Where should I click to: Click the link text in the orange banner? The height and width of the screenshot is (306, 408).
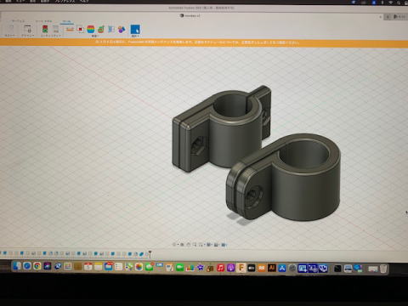point(270,42)
